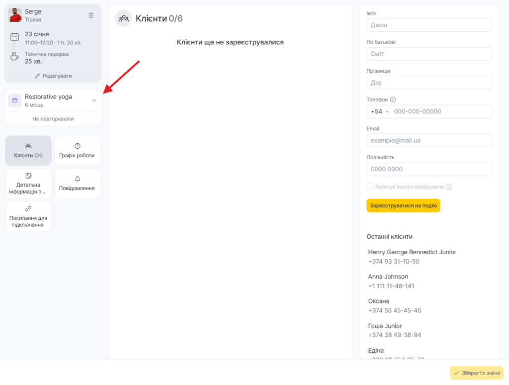Click the calendar date icon by 23 січня
The height and width of the screenshot is (385, 509).
click(x=15, y=36)
